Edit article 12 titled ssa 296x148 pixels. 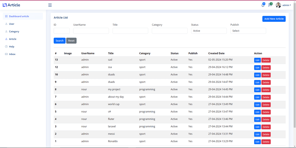click(x=258, y=67)
